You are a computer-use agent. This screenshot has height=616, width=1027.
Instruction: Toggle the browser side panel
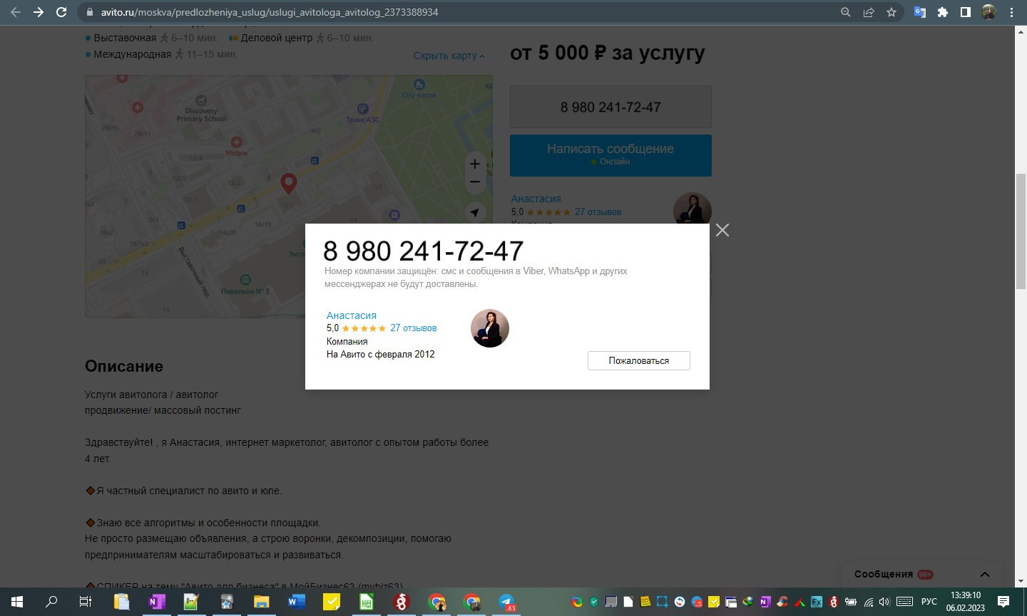[x=966, y=12]
